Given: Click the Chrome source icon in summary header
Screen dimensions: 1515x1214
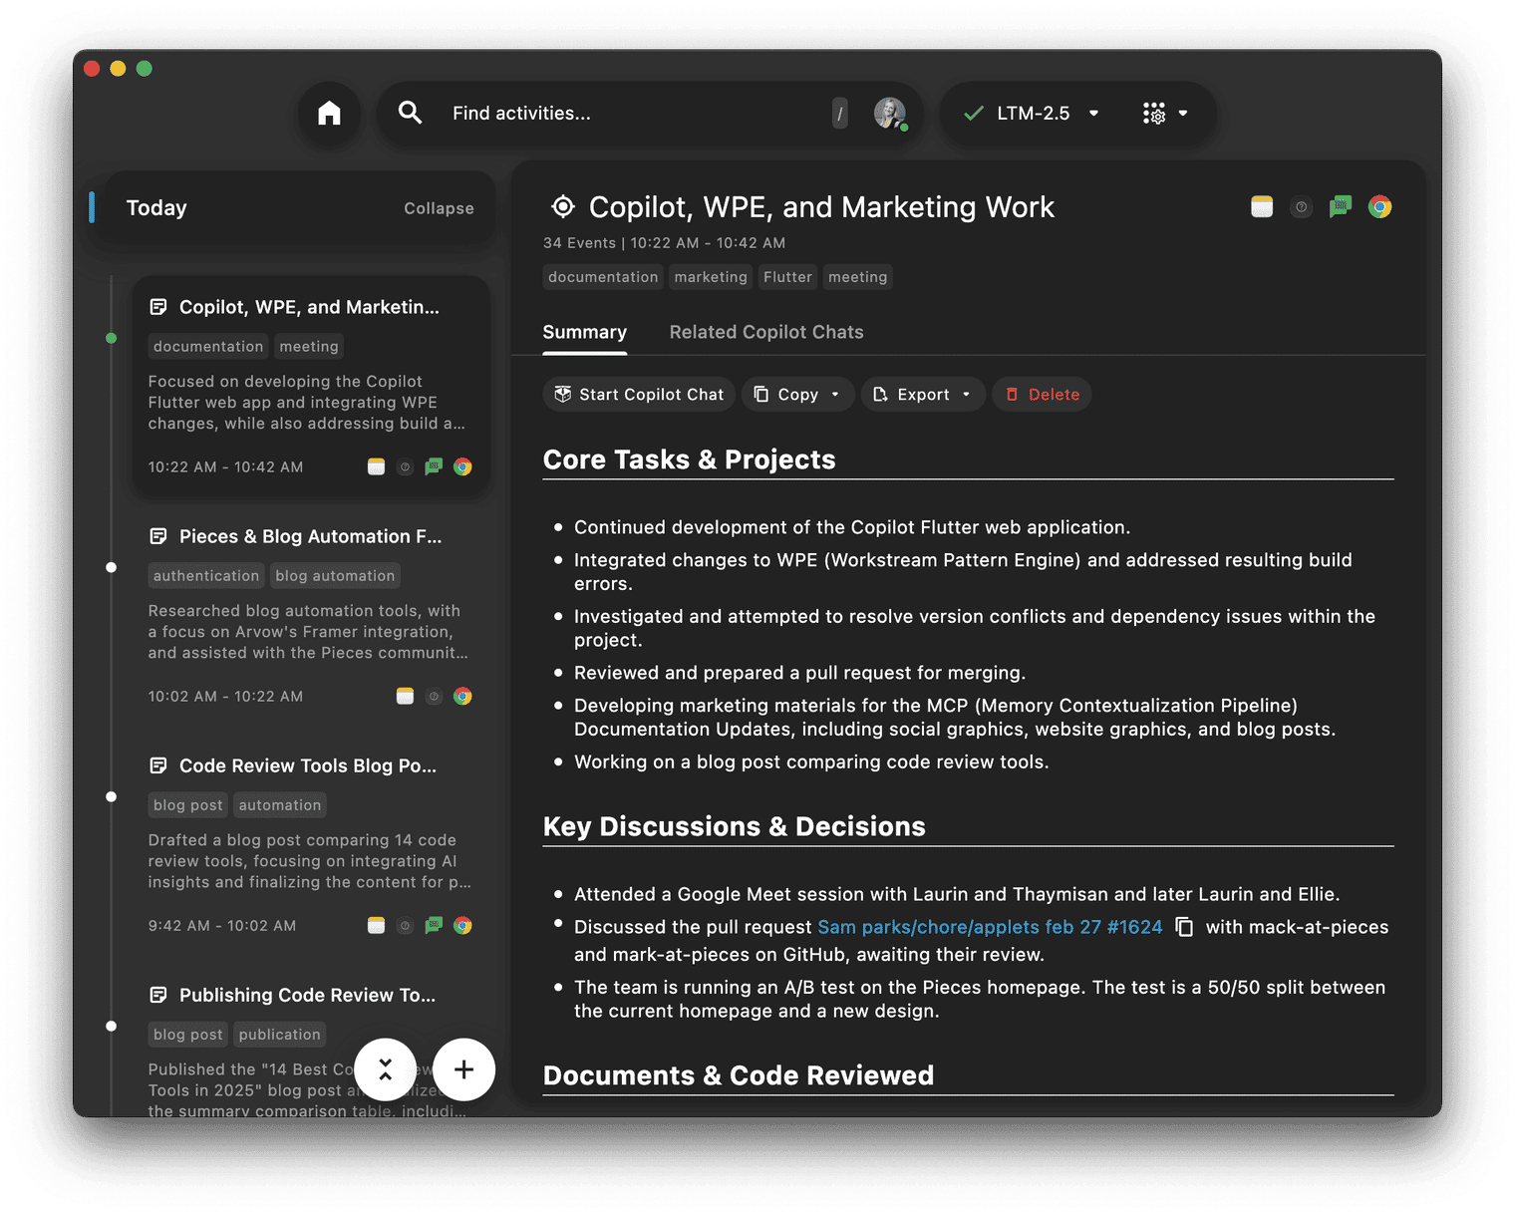Looking at the screenshot, I should 1379,206.
